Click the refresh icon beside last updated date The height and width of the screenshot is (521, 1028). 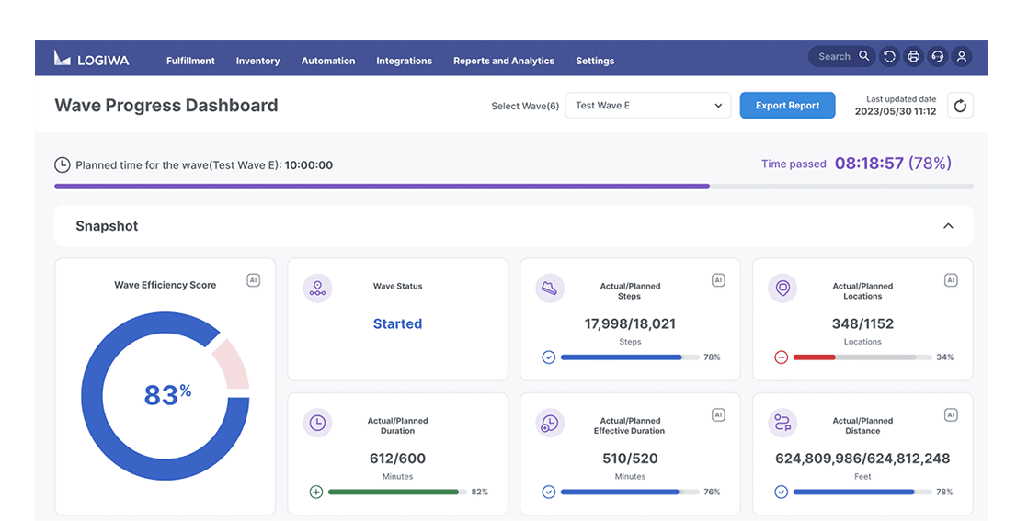tap(960, 106)
